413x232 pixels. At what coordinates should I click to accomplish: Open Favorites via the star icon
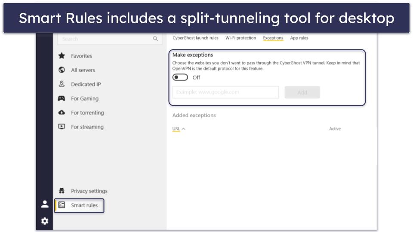pos(62,56)
